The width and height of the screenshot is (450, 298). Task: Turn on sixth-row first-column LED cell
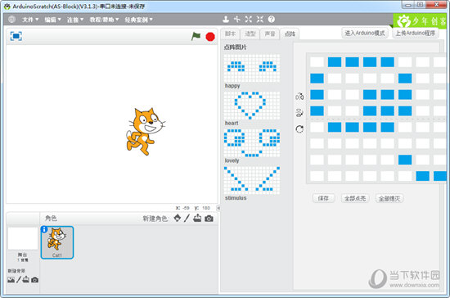pos(317,143)
